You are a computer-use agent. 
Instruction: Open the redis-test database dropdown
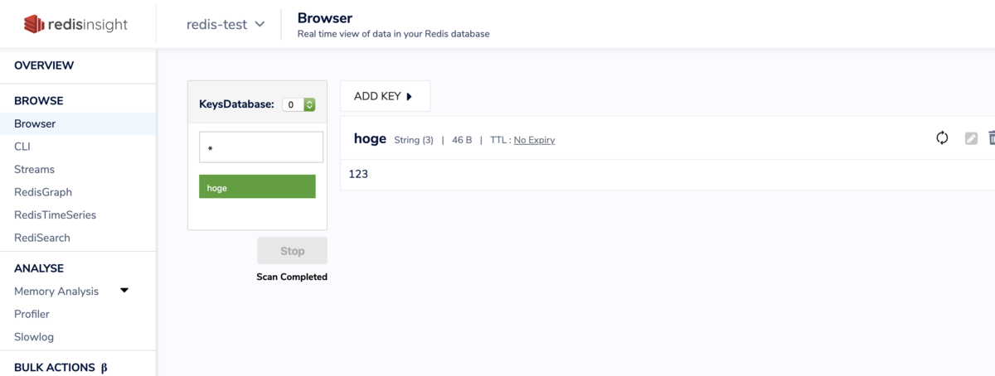tap(226, 24)
